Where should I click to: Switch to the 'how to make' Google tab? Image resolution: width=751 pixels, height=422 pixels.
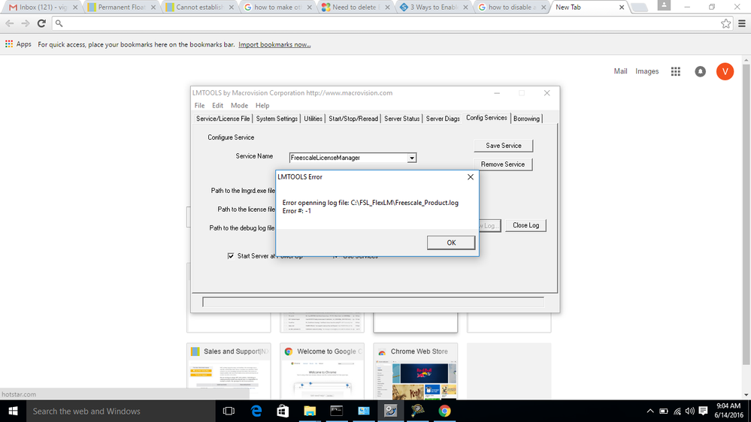(278, 8)
